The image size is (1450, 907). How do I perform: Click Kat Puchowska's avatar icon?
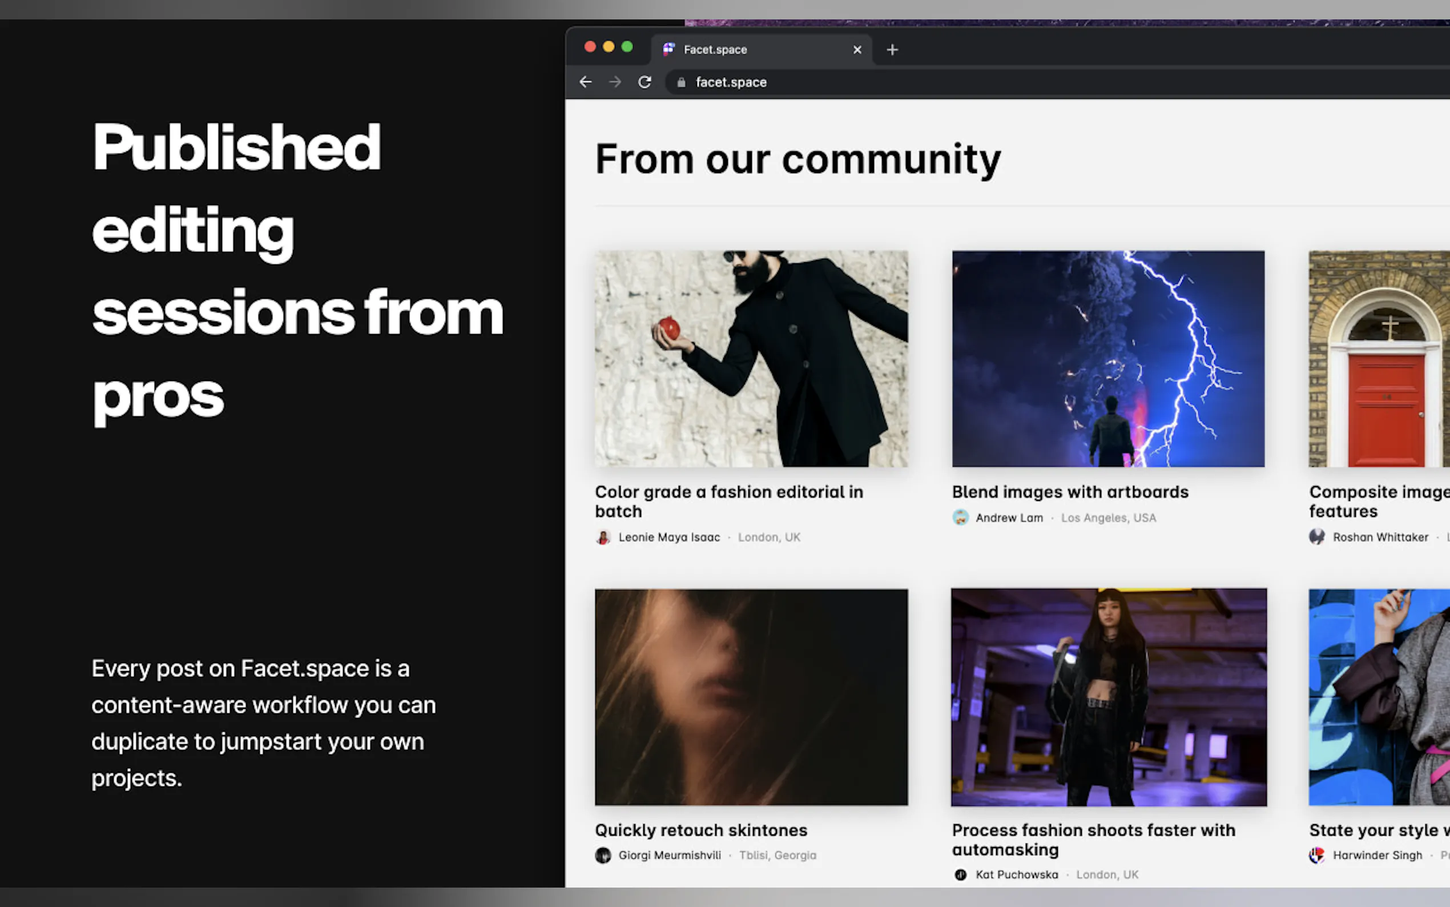click(960, 874)
